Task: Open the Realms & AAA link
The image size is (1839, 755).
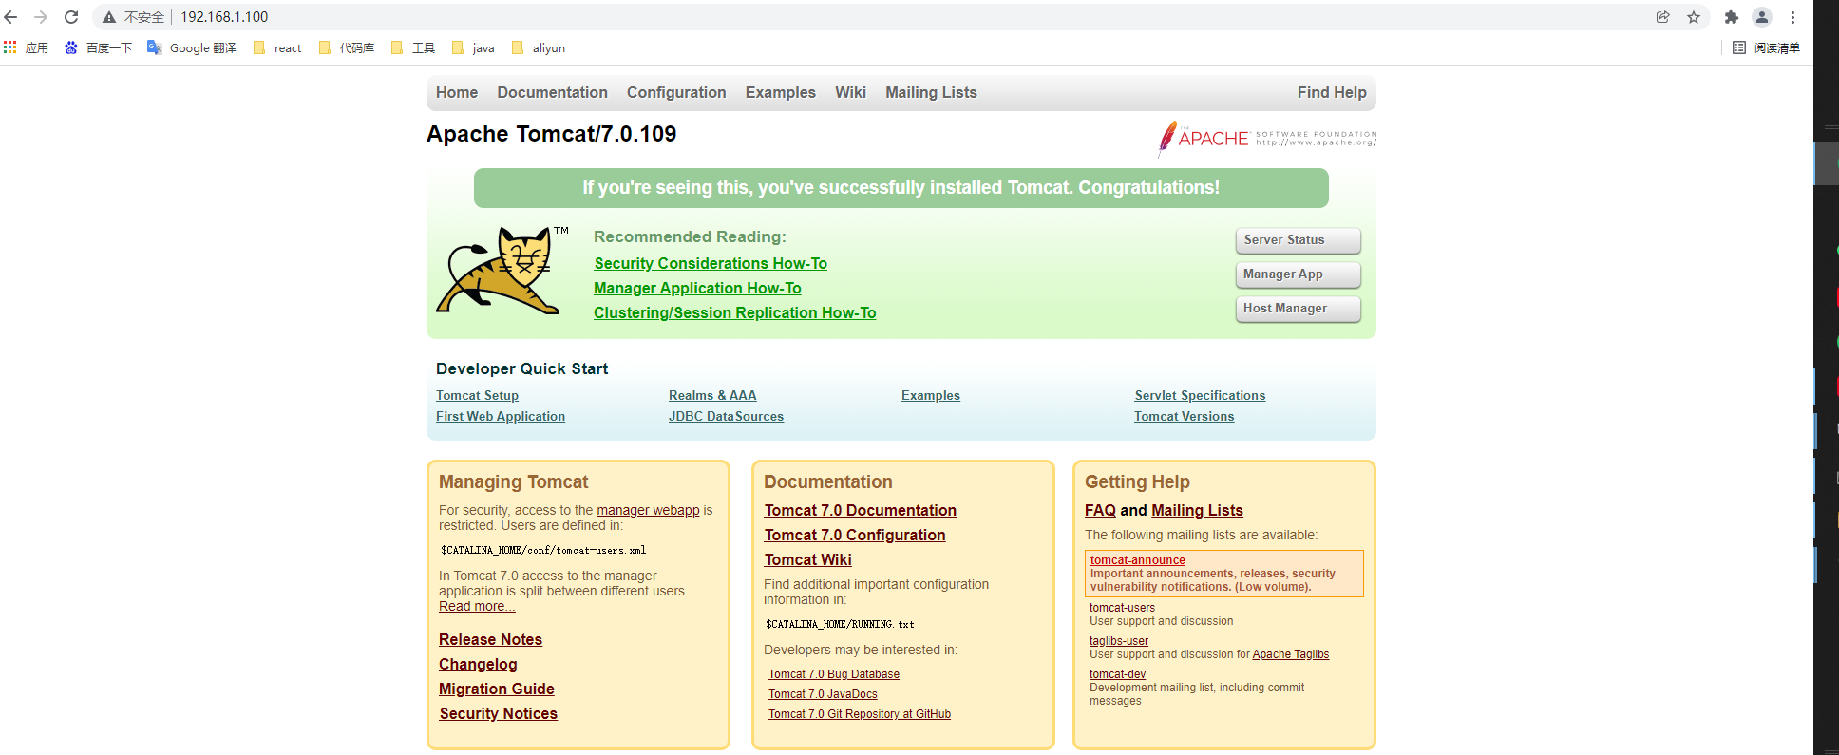Action: click(x=712, y=395)
